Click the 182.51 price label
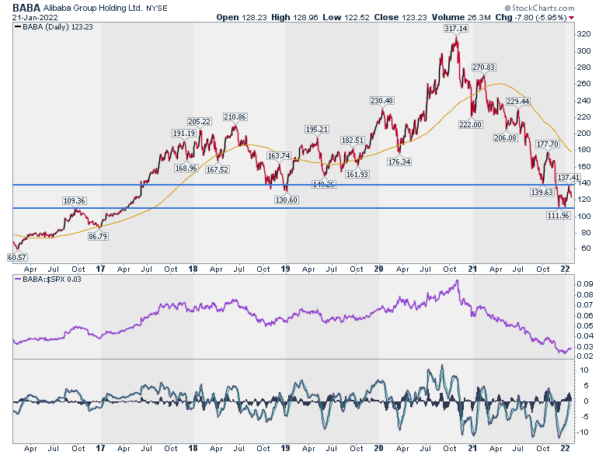Viewport: 606px width, 455px height. click(x=352, y=140)
